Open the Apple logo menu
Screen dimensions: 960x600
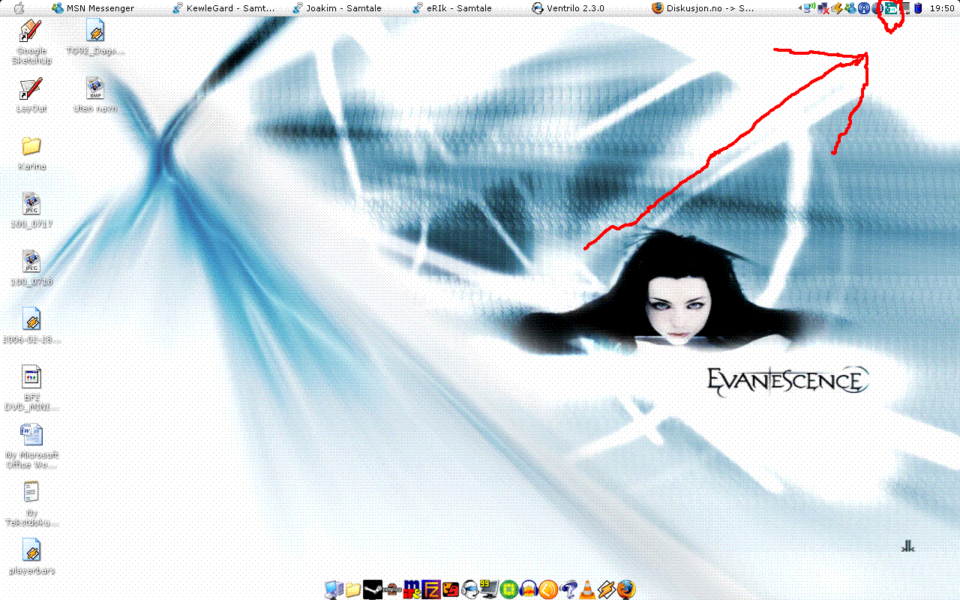(19, 8)
